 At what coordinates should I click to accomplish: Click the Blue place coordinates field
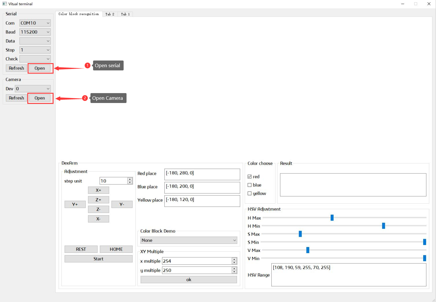click(x=202, y=188)
